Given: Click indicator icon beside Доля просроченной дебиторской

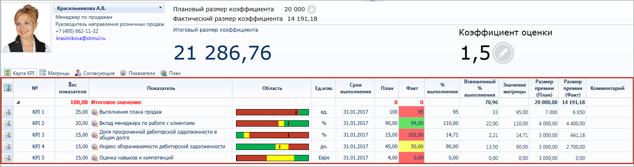Looking at the screenshot, I should pyautogui.click(x=94, y=135).
